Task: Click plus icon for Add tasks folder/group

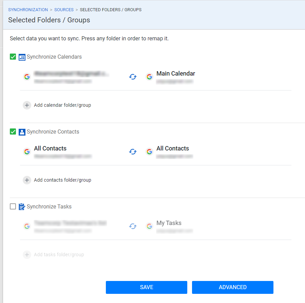Action: tap(27, 255)
